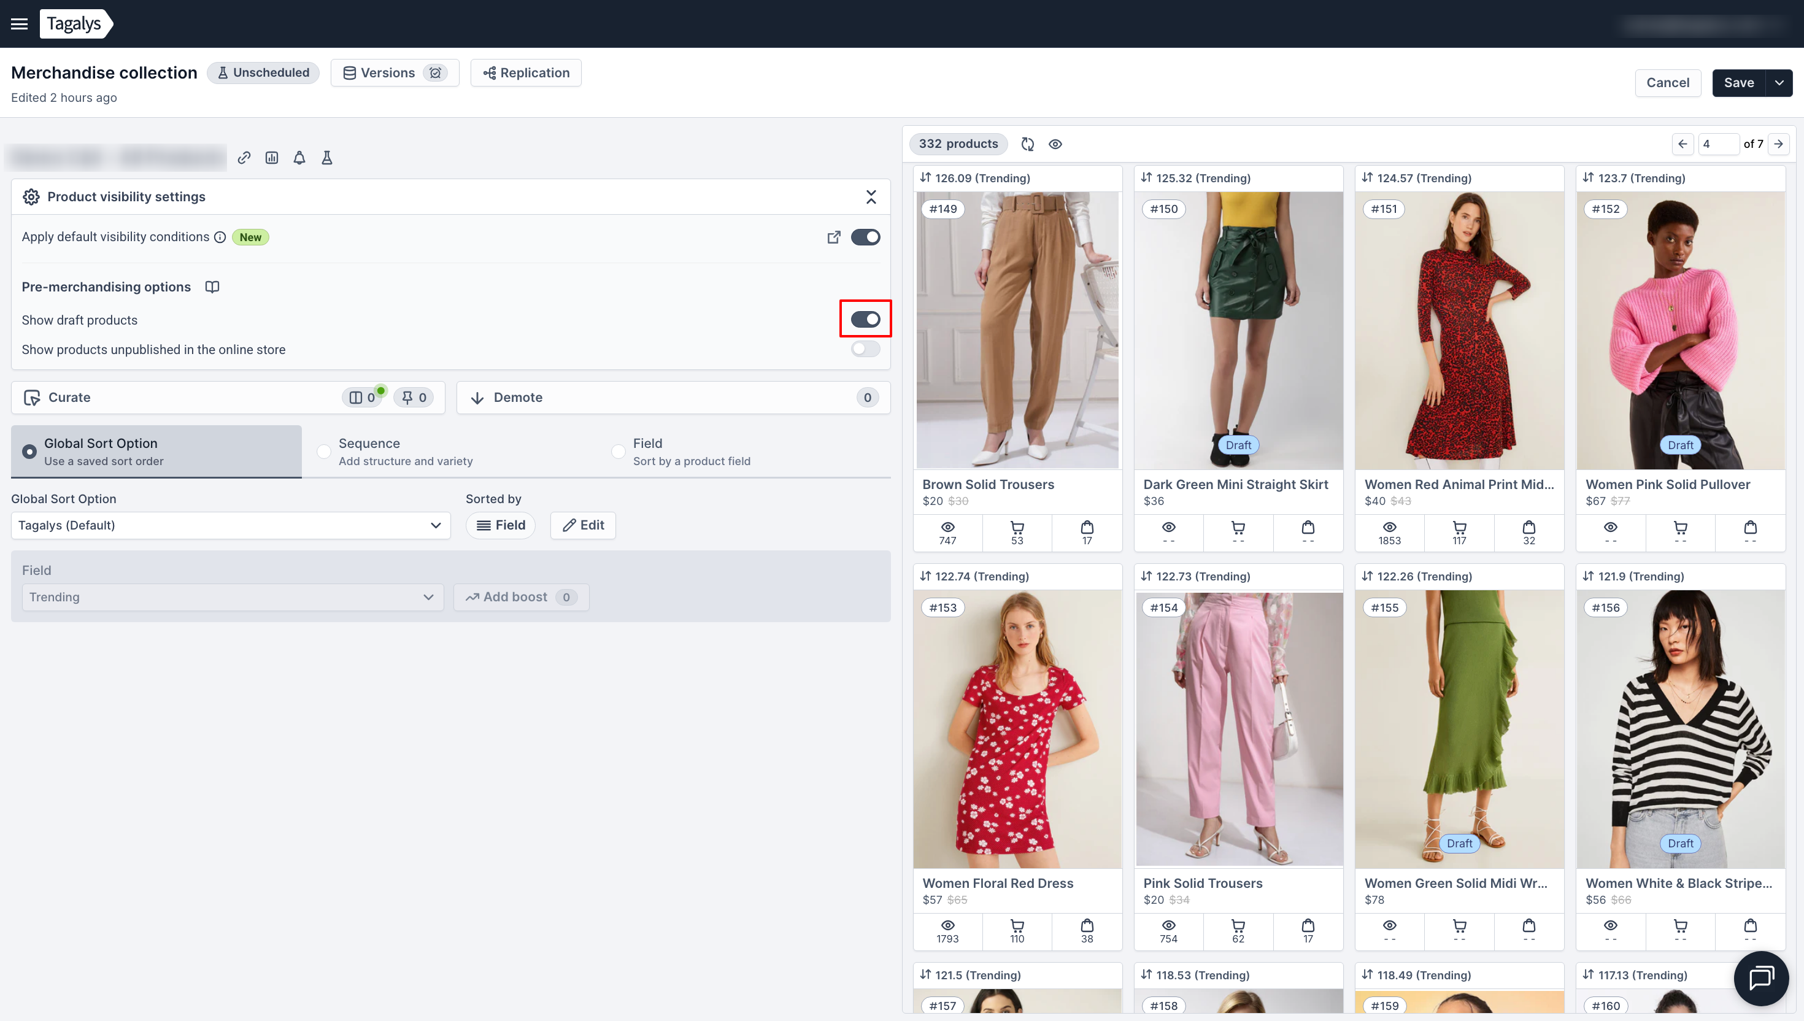Open the Replication tab

526,73
